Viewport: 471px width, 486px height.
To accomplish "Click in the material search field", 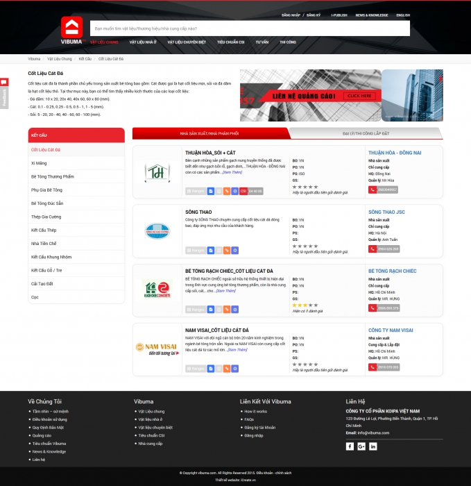I will 250,28.
